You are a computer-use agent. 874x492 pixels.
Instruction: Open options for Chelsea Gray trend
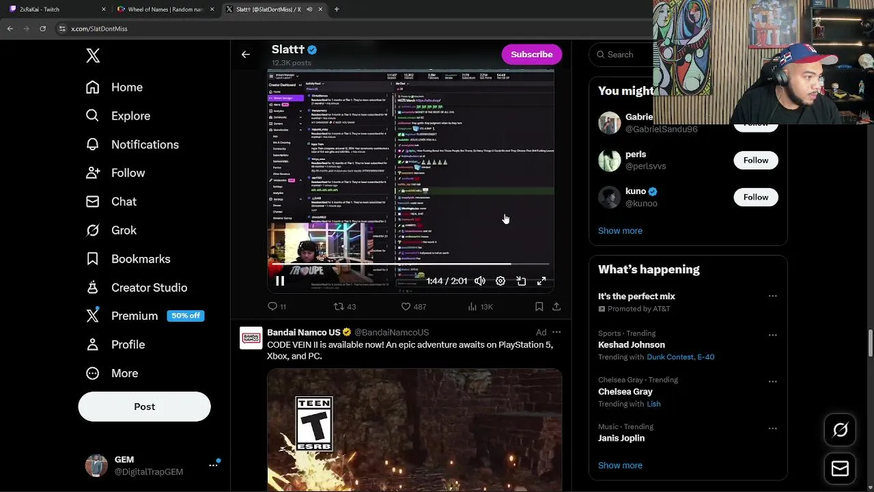pos(772,381)
